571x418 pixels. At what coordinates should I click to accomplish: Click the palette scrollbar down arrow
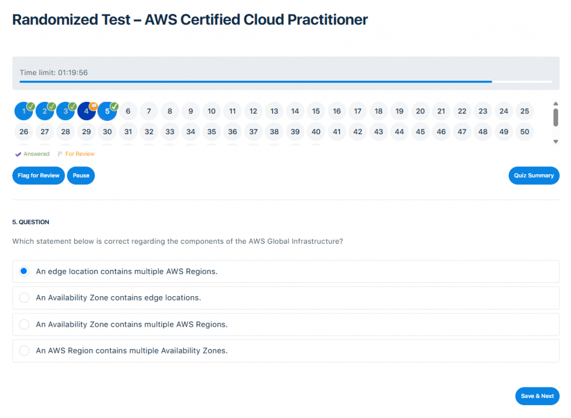[x=555, y=142]
